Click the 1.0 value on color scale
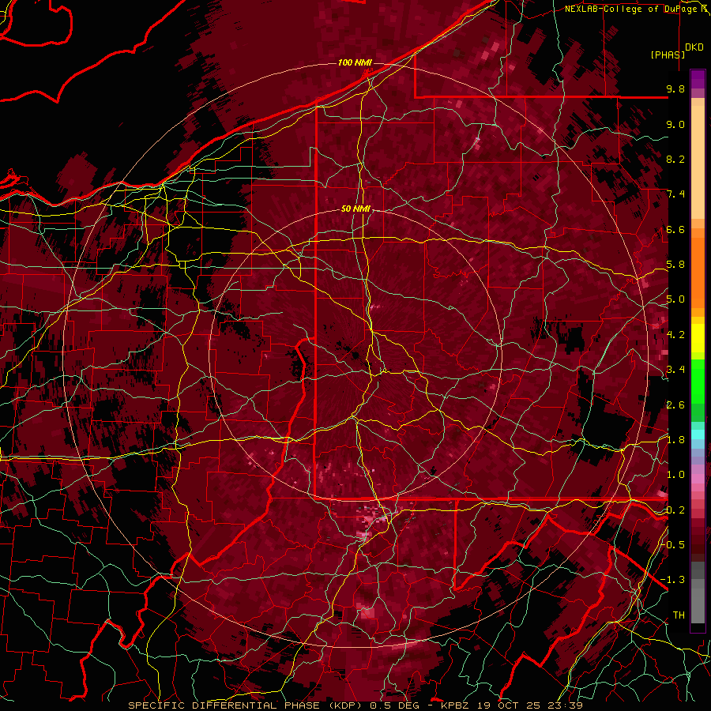The image size is (711, 711). (675, 476)
